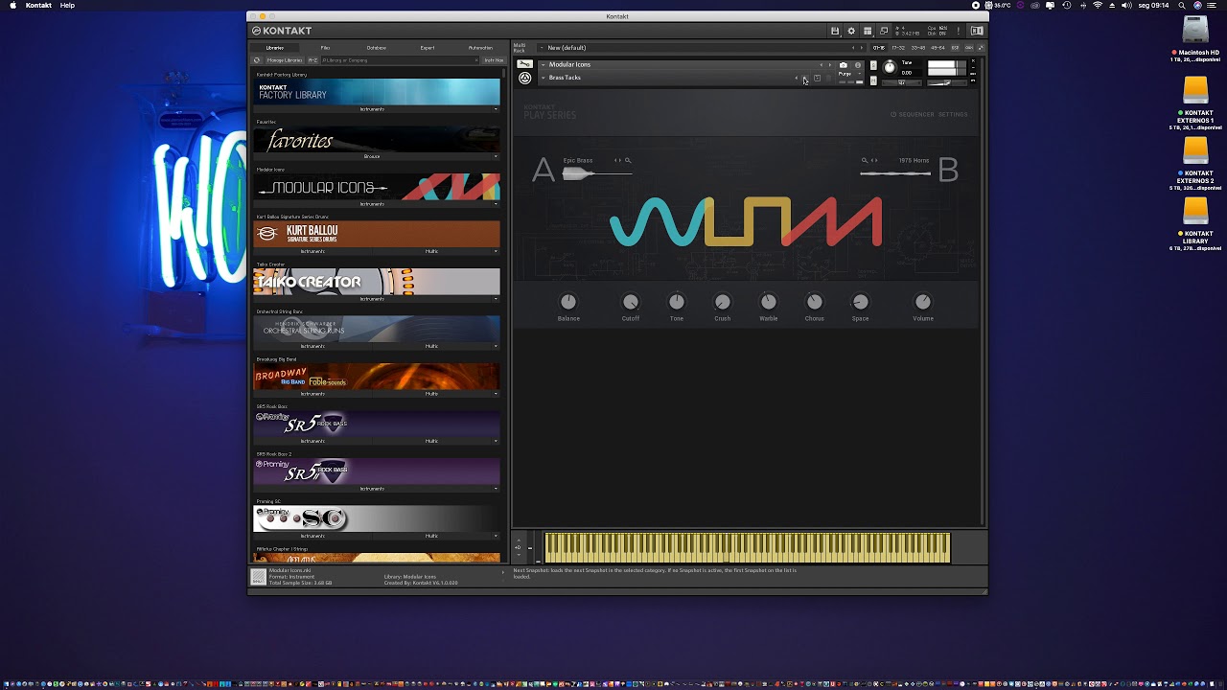The image size is (1227, 690).
Task: Switch to the Automation tab
Action: (x=480, y=48)
